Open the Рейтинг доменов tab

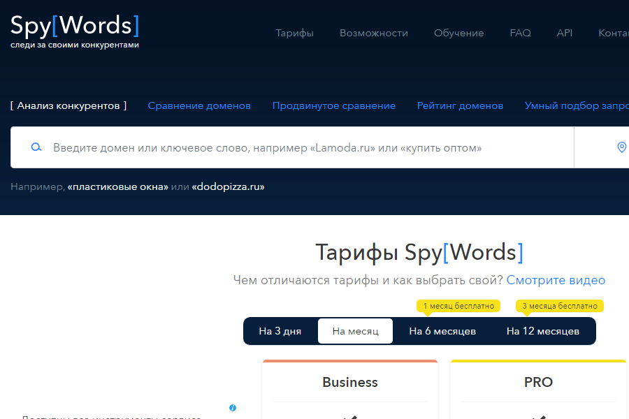point(460,105)
